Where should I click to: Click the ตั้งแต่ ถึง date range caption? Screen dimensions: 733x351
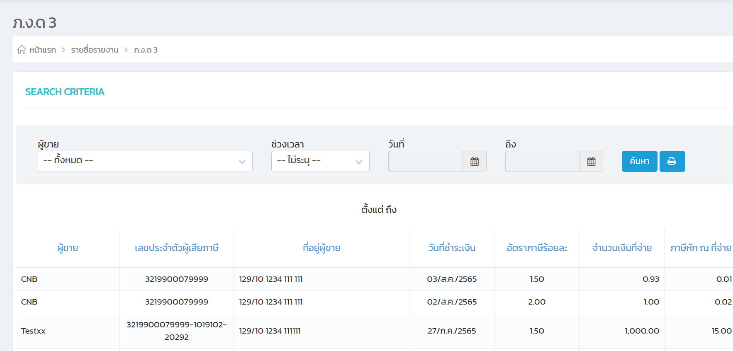(x=379, y=209)
